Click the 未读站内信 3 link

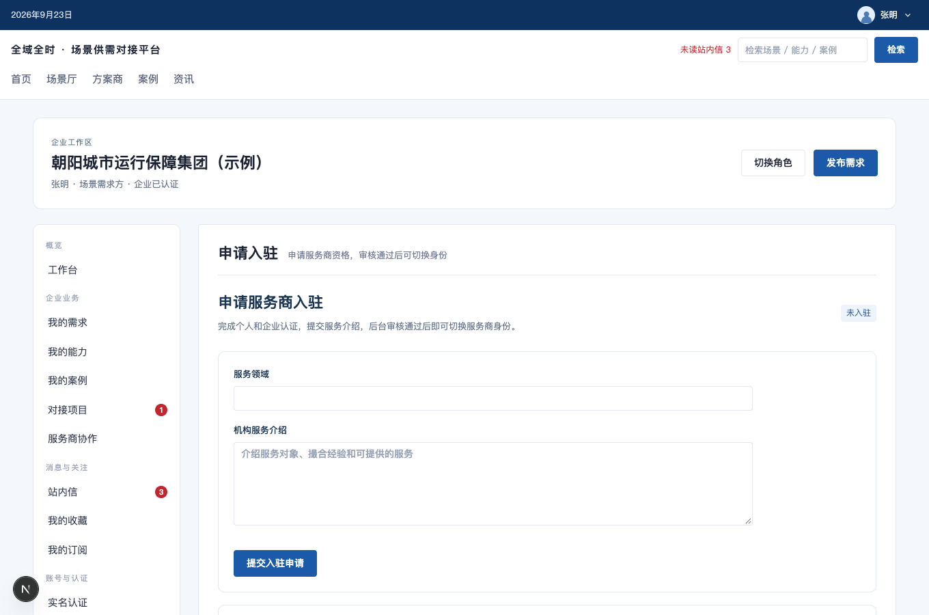[705, 50]
